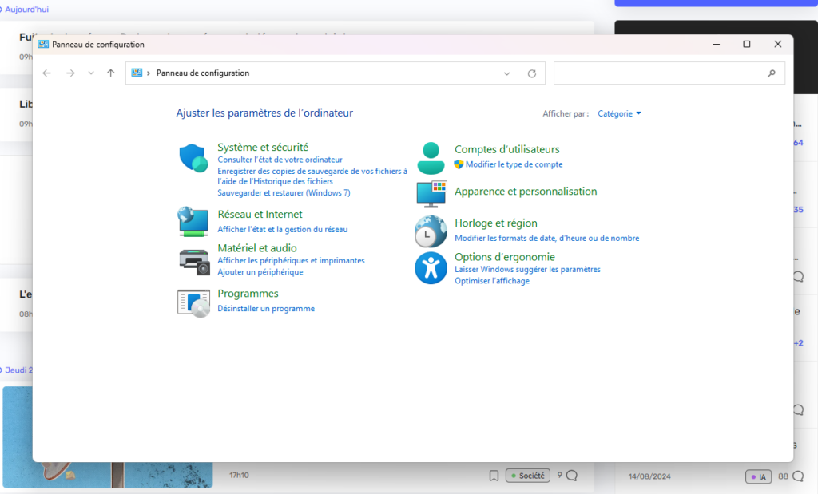This screenshot has width=818, height=494.
Task: Open recent locations dropdown arrow
Action: 91,73
